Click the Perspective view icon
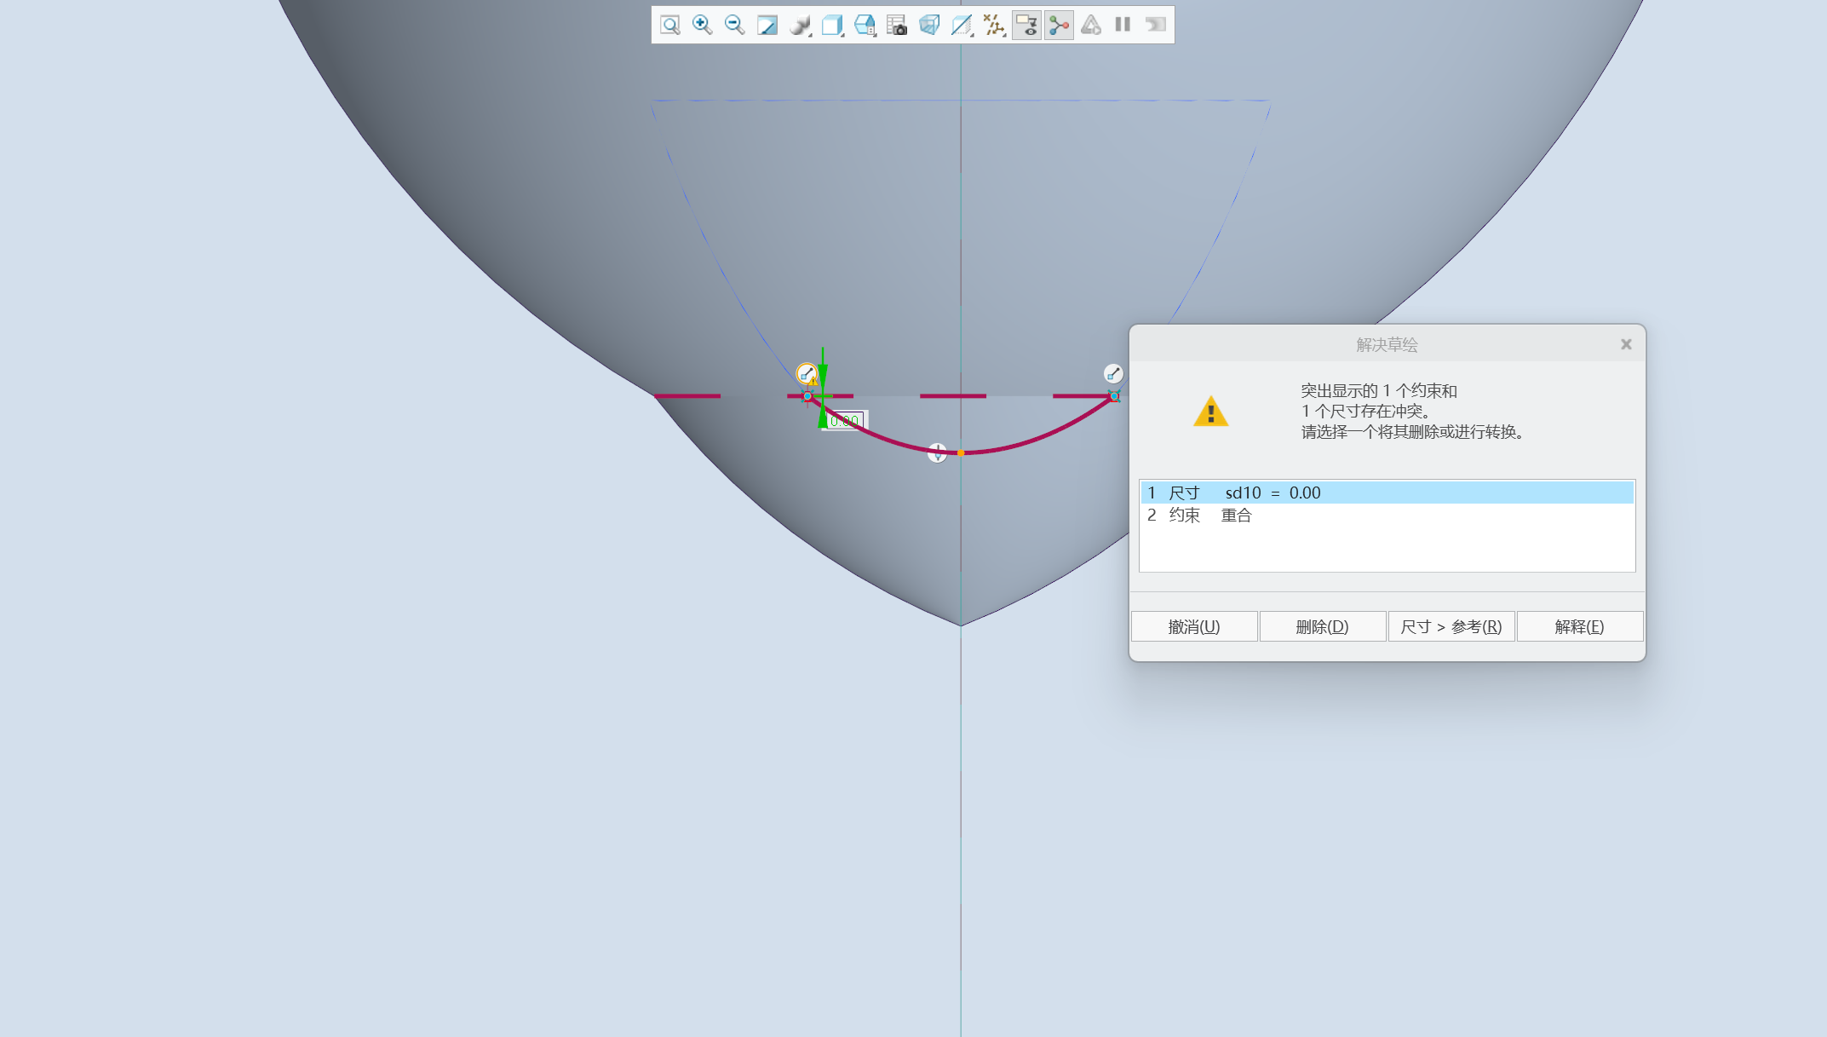Image resolution: width=1827 pixels, height=1037 pixels. (929, 25)
